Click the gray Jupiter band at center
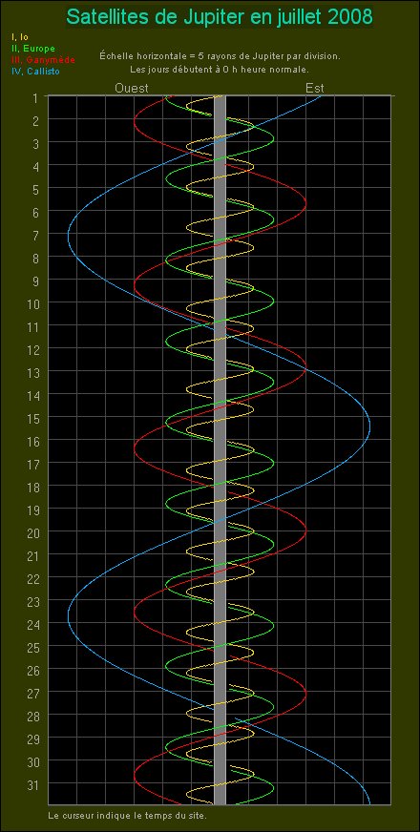 coord(220,450)
